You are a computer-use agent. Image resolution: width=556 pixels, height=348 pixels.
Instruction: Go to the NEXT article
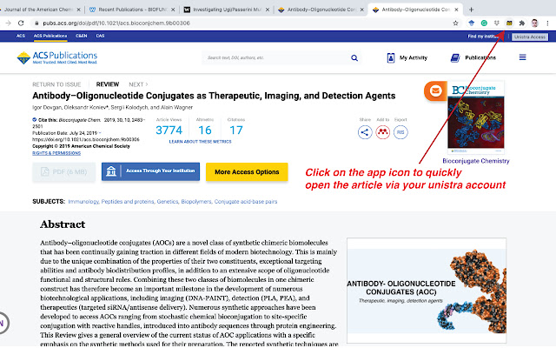[138, 84]
